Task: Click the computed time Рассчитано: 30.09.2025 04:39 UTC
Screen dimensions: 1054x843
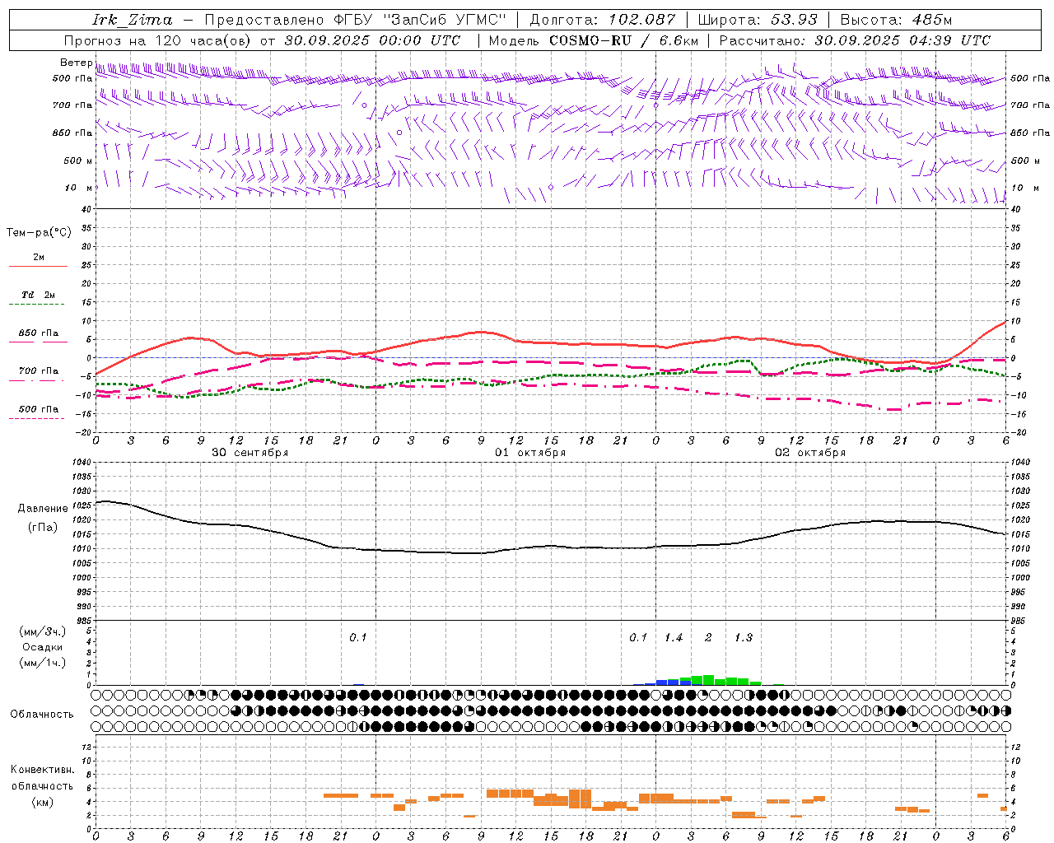Action: tap(855, 40)
